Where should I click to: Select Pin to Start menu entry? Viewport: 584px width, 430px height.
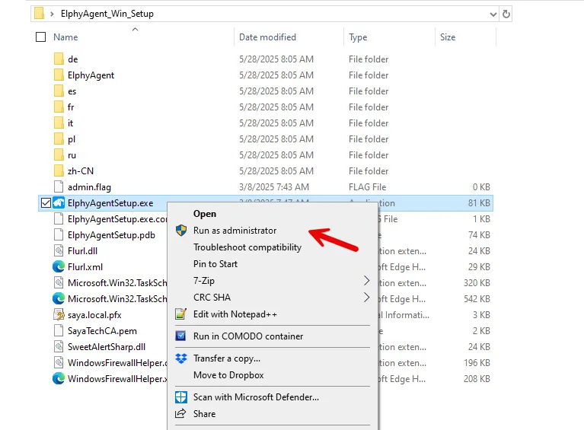215,263
